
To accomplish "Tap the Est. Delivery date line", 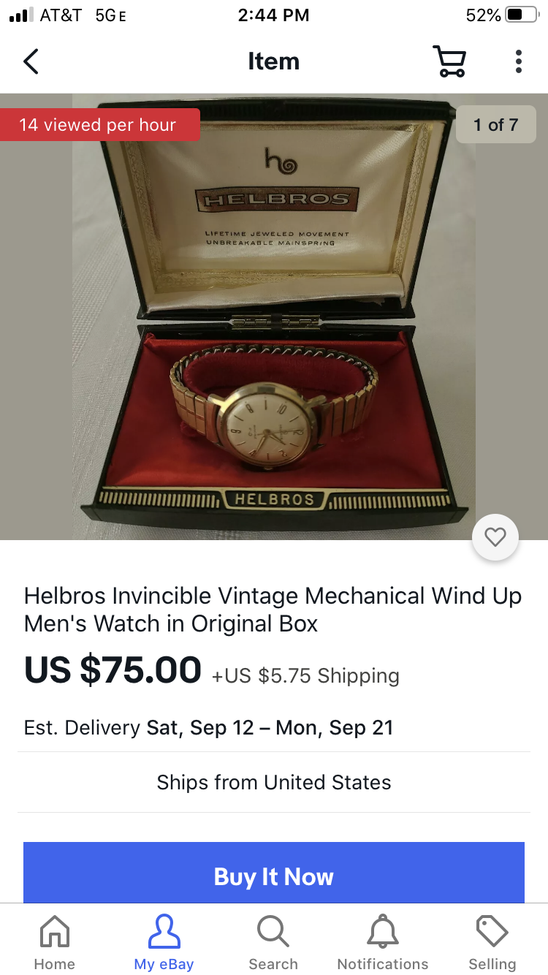I will [209, 728].
